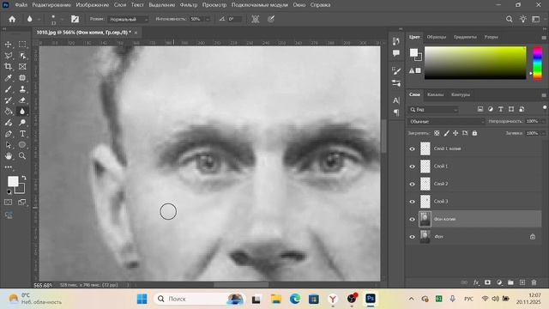Open the layer blend mode dropdown
The height and width of the screenshot is (309, 549).
(x=446, y=121)
